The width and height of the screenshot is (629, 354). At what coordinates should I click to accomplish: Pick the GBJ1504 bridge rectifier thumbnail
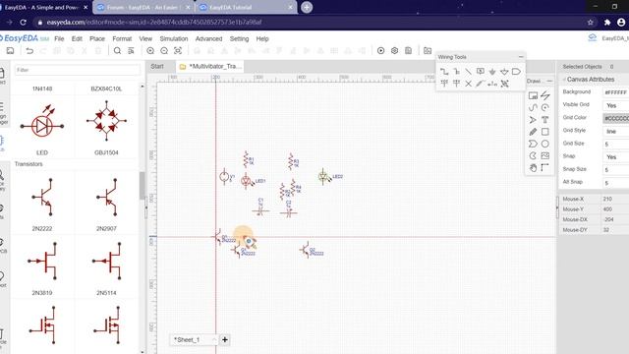106,120
